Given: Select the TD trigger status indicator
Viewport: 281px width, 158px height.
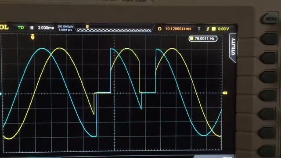Looking at the screenshot, I should tap(21, 28).
